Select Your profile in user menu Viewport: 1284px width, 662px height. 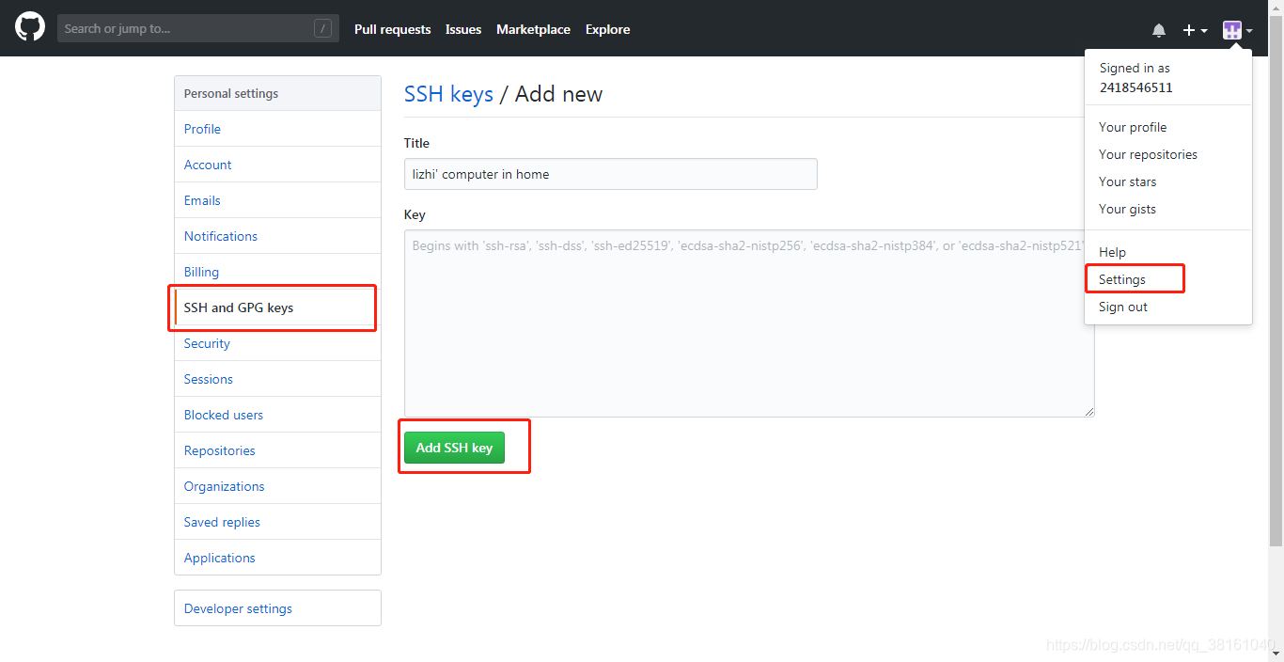pyautogui.click(x=1168, y=127)
